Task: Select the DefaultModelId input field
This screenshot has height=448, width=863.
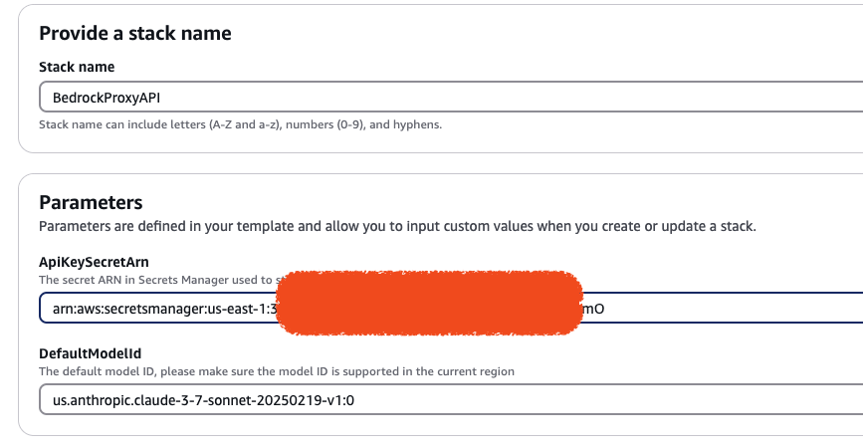Action: pyautogui.click(x=451, y=399)
